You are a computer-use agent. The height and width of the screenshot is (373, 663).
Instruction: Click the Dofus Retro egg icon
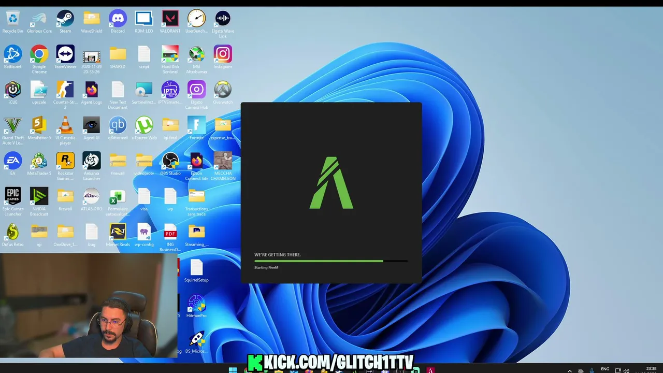[x=13, y=232]
